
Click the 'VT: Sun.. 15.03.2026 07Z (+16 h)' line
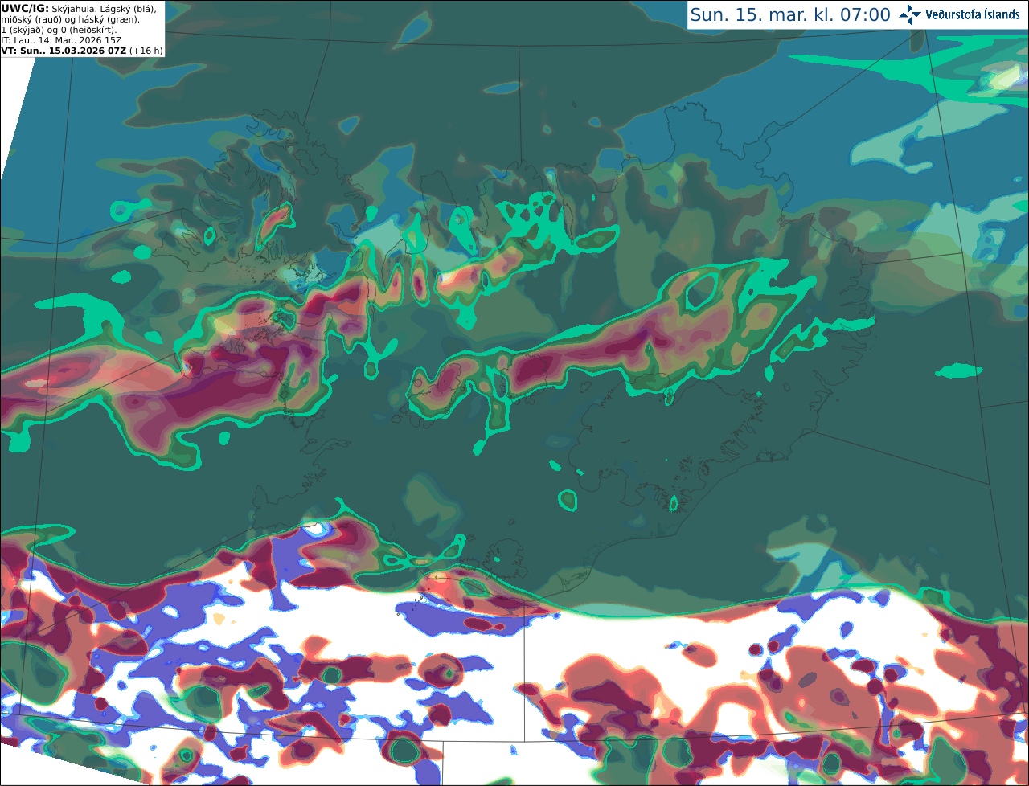click(82, 51)
